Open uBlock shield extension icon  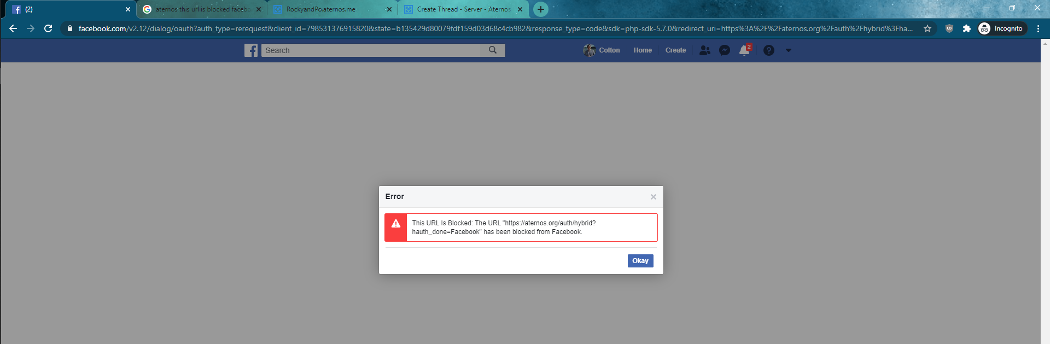(949, 28)
